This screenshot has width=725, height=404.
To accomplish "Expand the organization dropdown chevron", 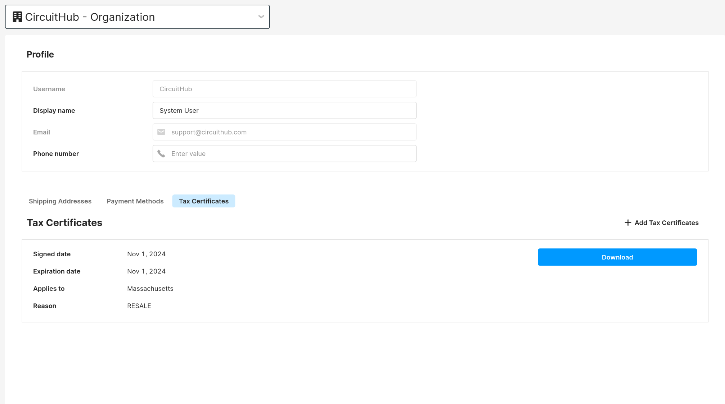I will (261, 17).
